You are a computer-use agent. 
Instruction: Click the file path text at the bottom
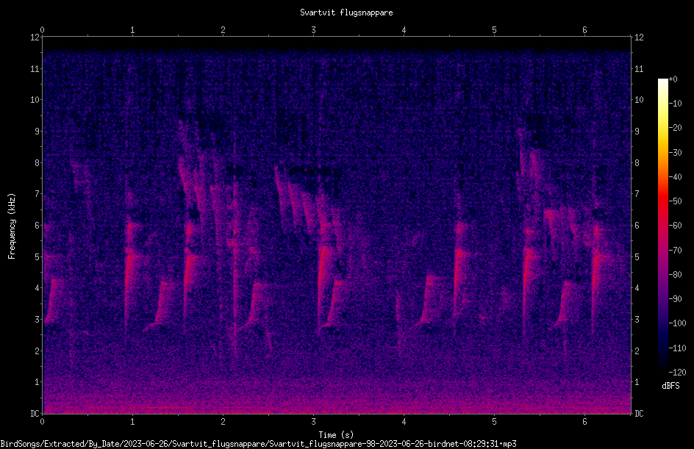pos(258,444)
